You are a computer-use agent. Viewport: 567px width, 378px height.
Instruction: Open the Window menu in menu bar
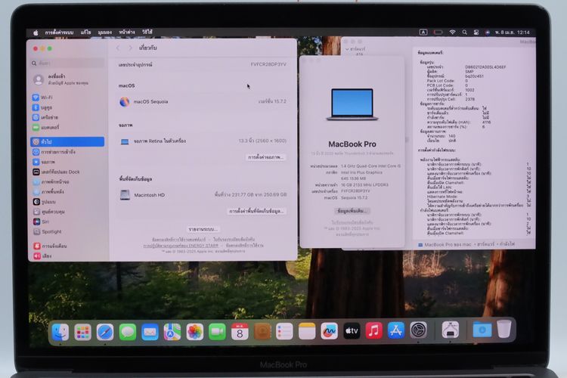click(127, 33)
